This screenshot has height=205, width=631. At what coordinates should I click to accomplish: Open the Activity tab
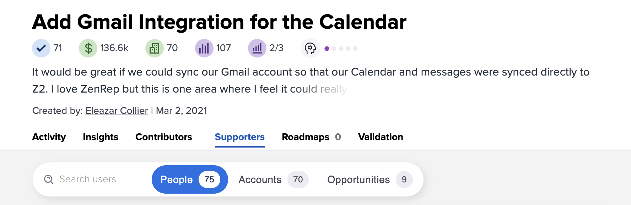(49, 137)
